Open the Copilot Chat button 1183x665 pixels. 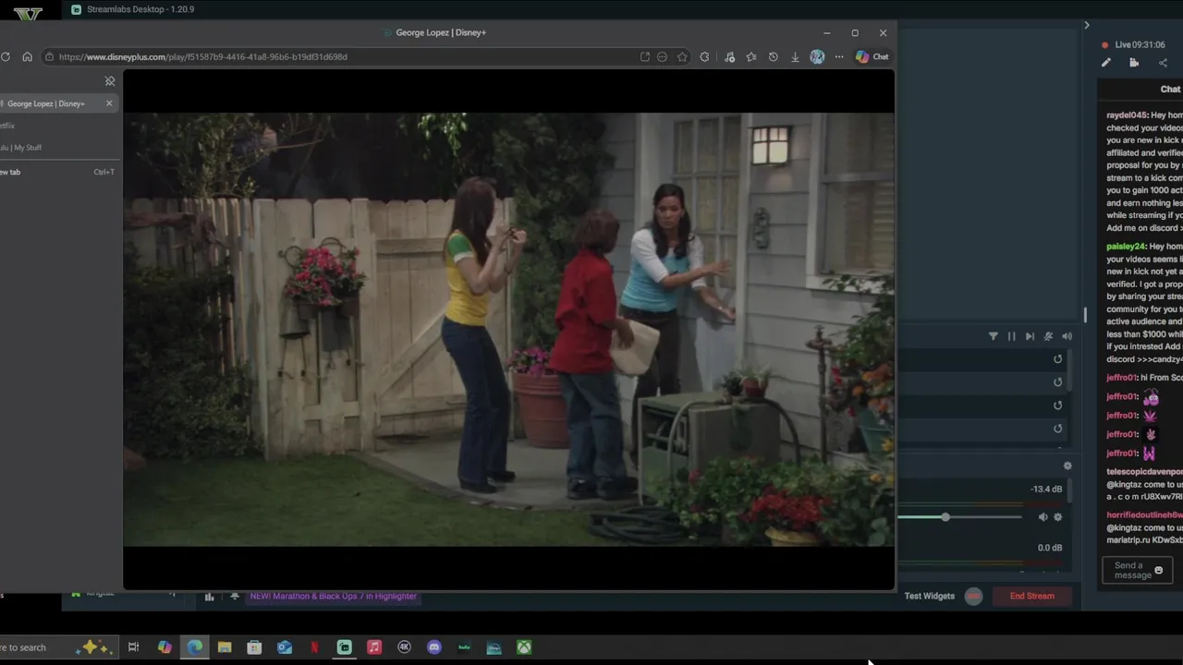[872, 56]
